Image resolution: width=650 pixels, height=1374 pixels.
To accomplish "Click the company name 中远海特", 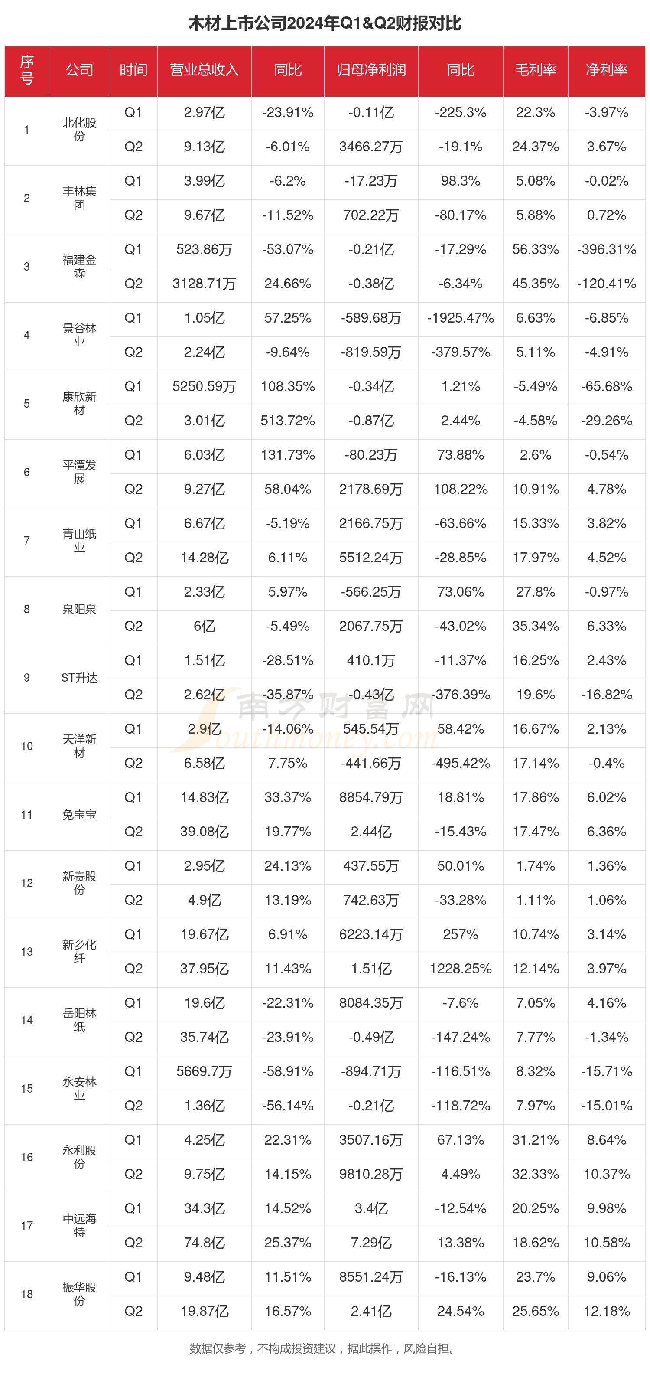I will (79, 1225).
